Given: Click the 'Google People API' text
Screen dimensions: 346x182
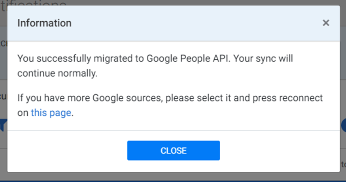Looking at the screenshot, I should pos(187,58).
